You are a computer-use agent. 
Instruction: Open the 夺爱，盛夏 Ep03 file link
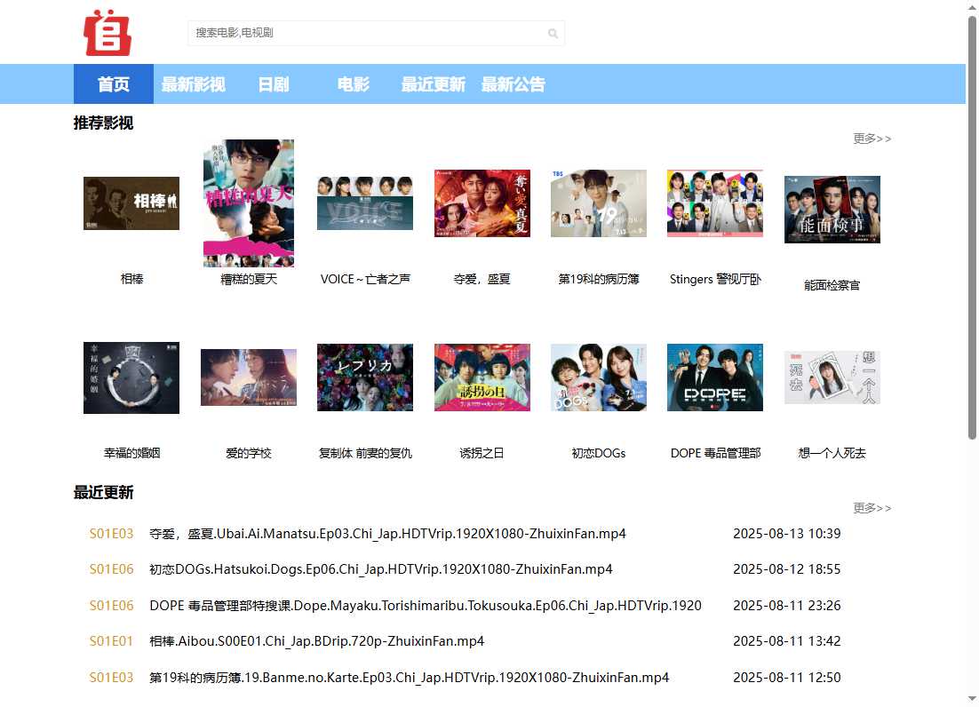(387, 534)
